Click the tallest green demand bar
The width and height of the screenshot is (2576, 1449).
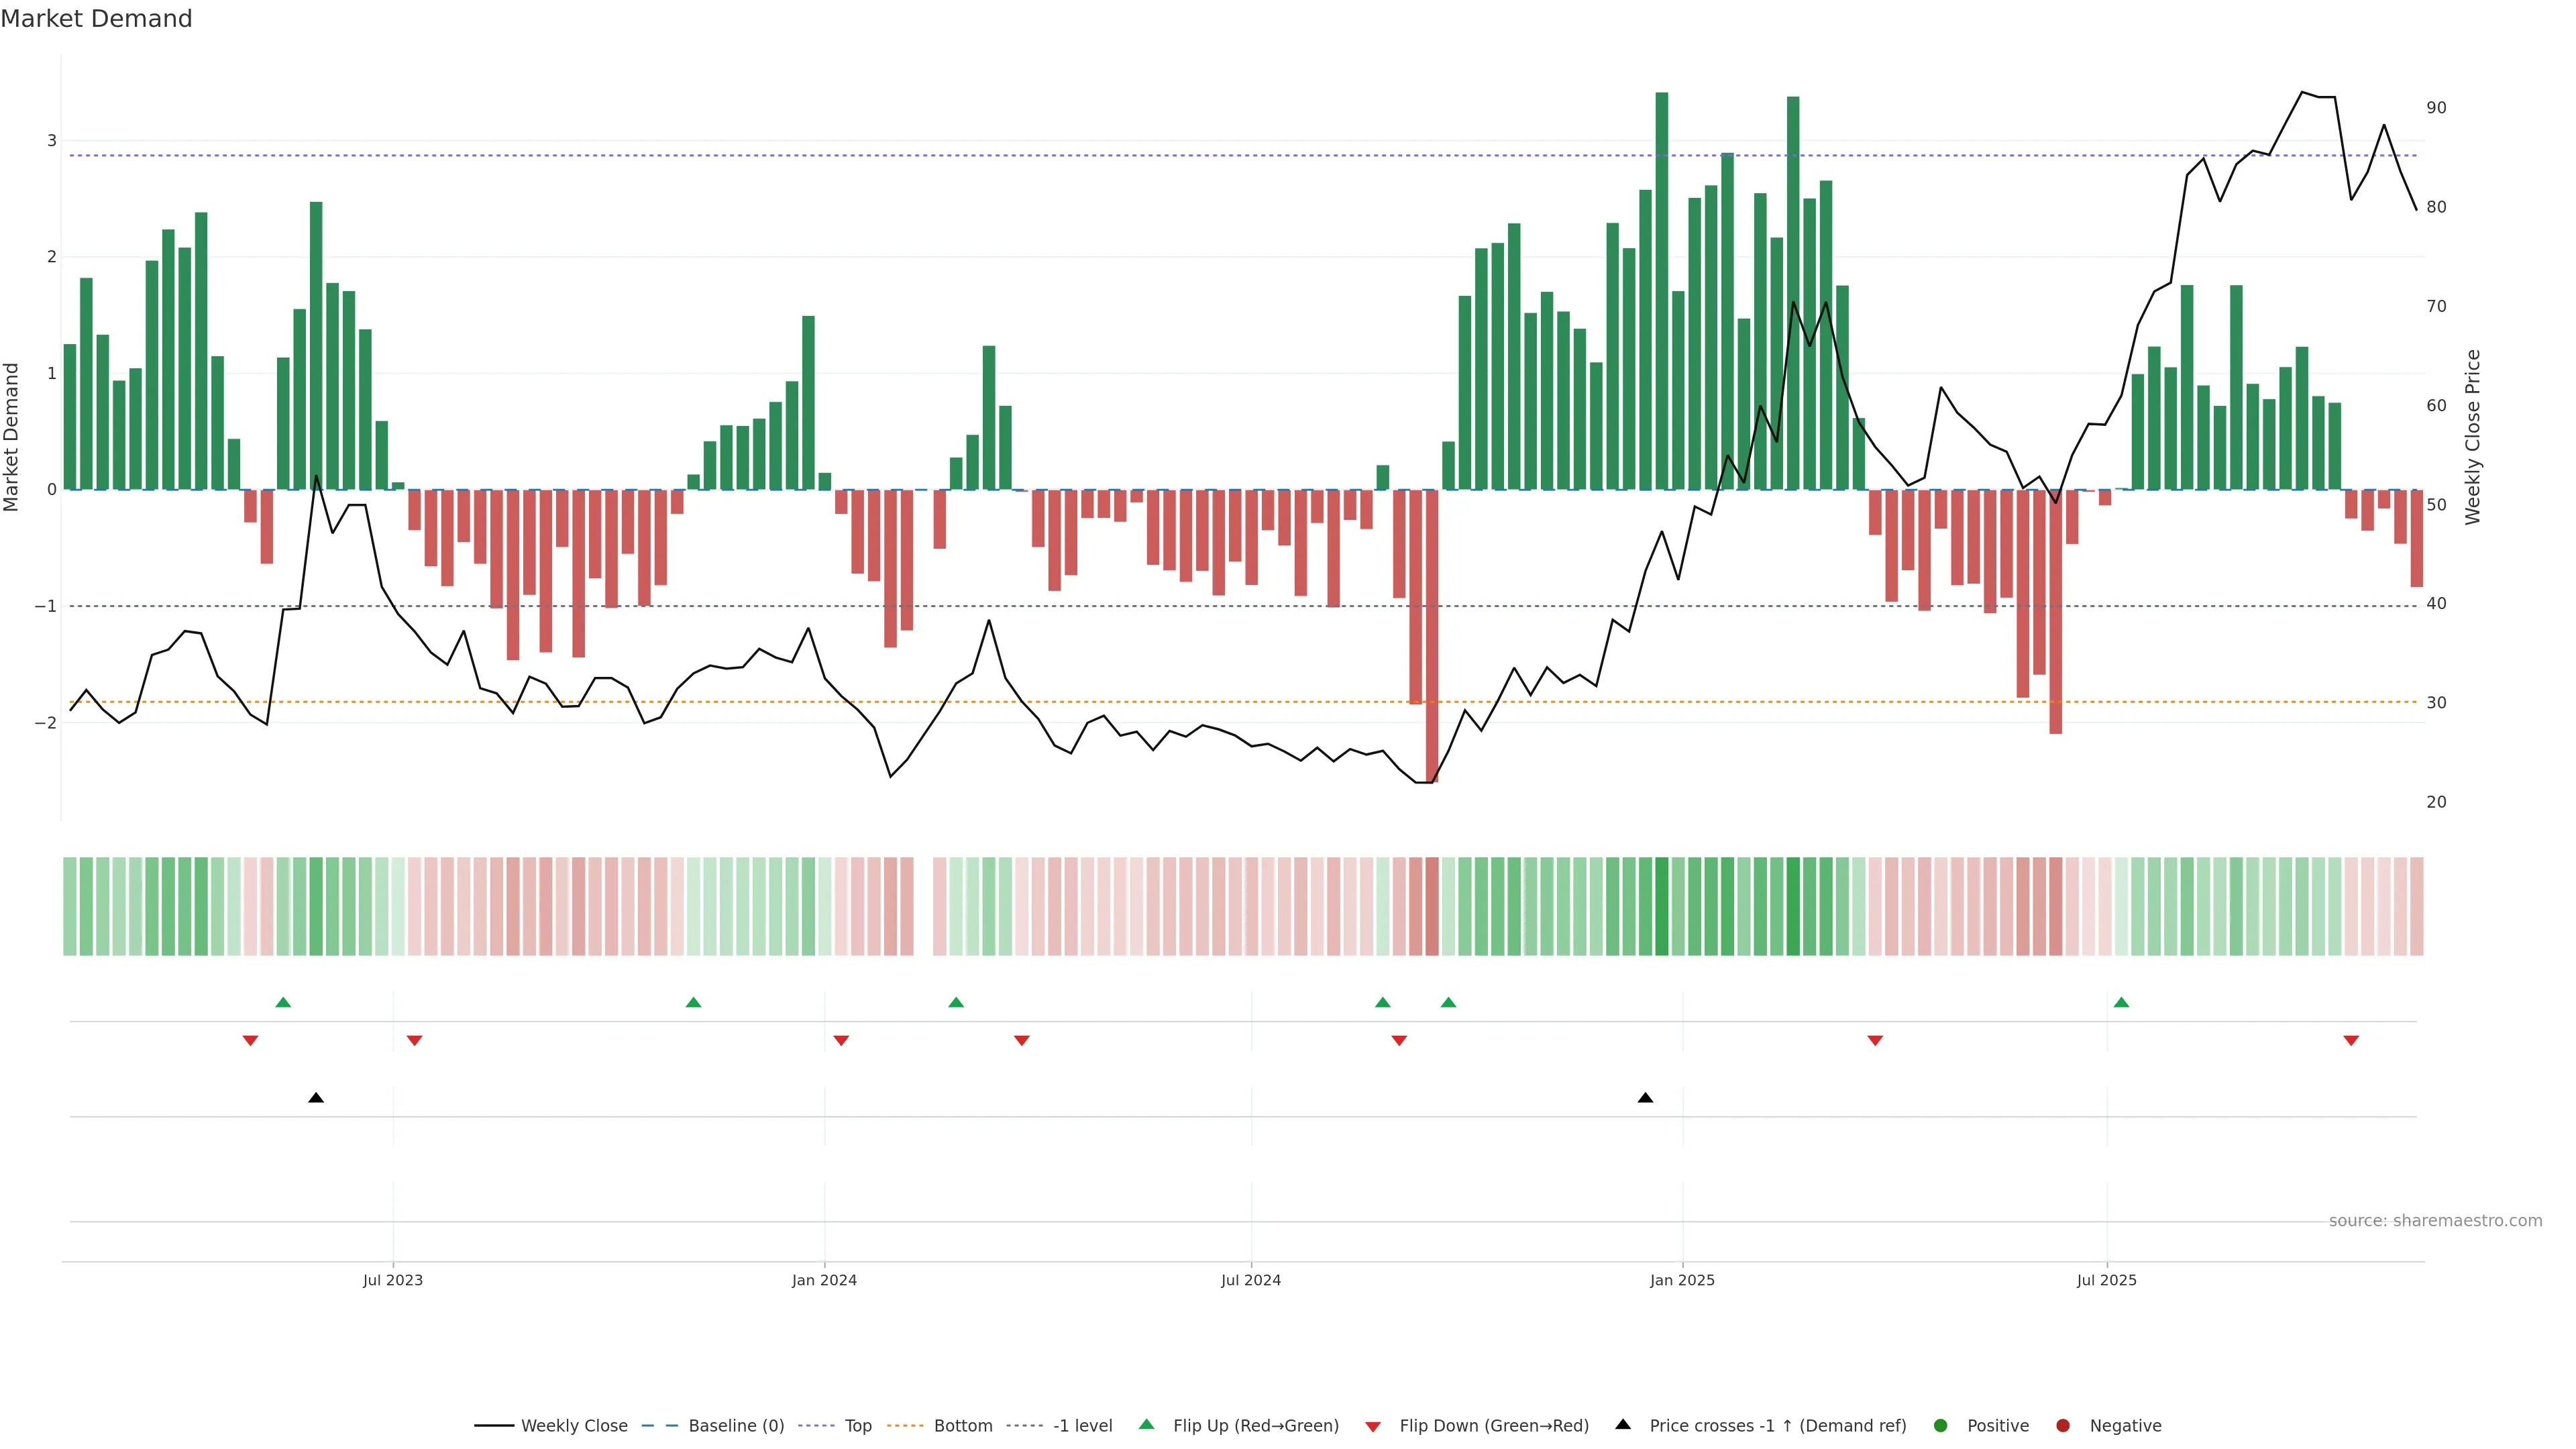[1662, 290]
